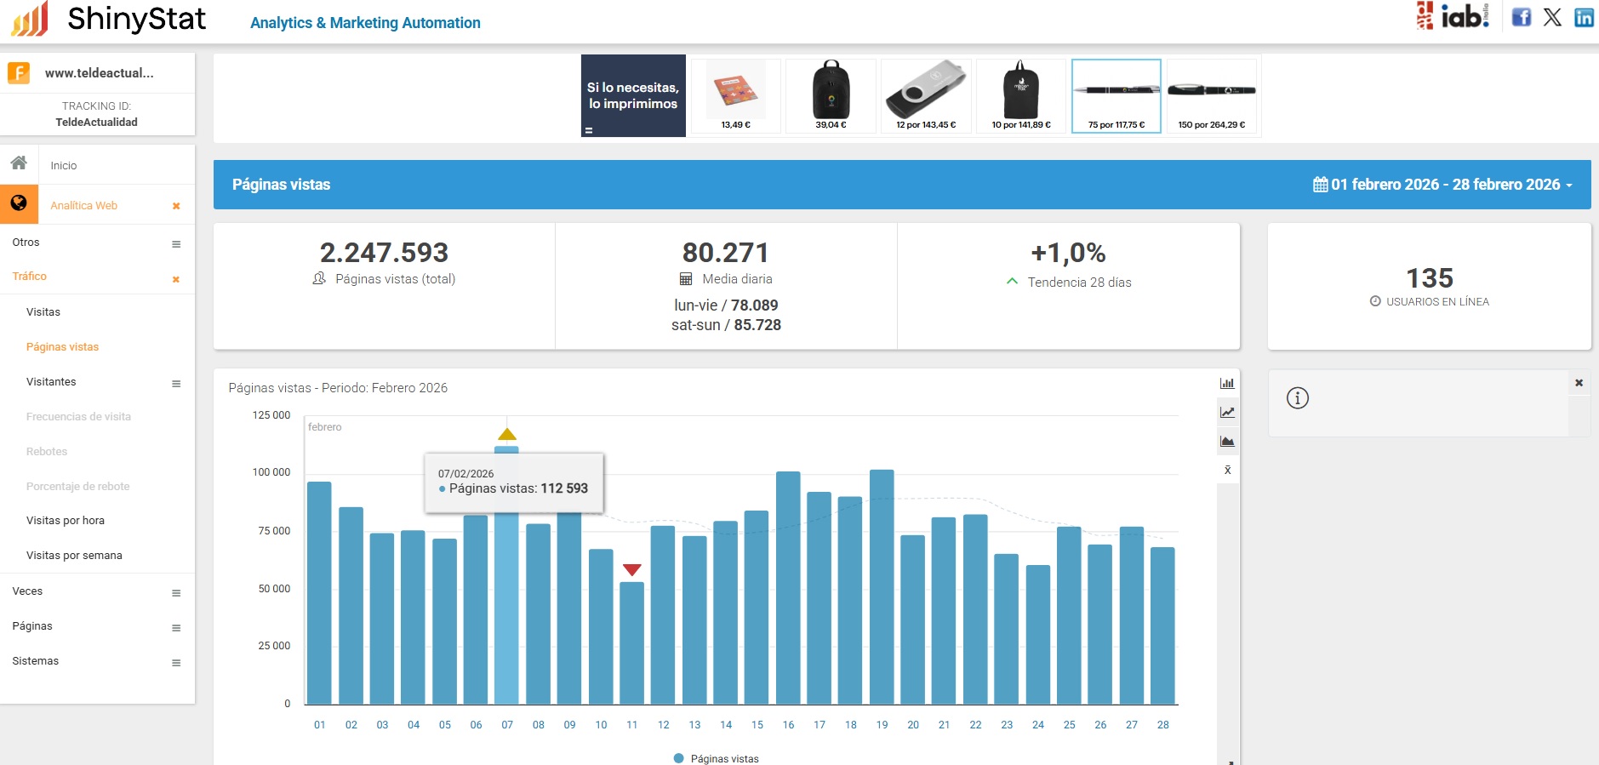Viewport: 1599px width, 765px height.
Task: Open the date range dropdown
Action: tap(1443, 185)
